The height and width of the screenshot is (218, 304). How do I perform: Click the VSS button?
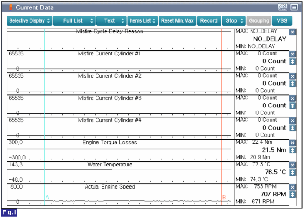(x=282, y=21)
